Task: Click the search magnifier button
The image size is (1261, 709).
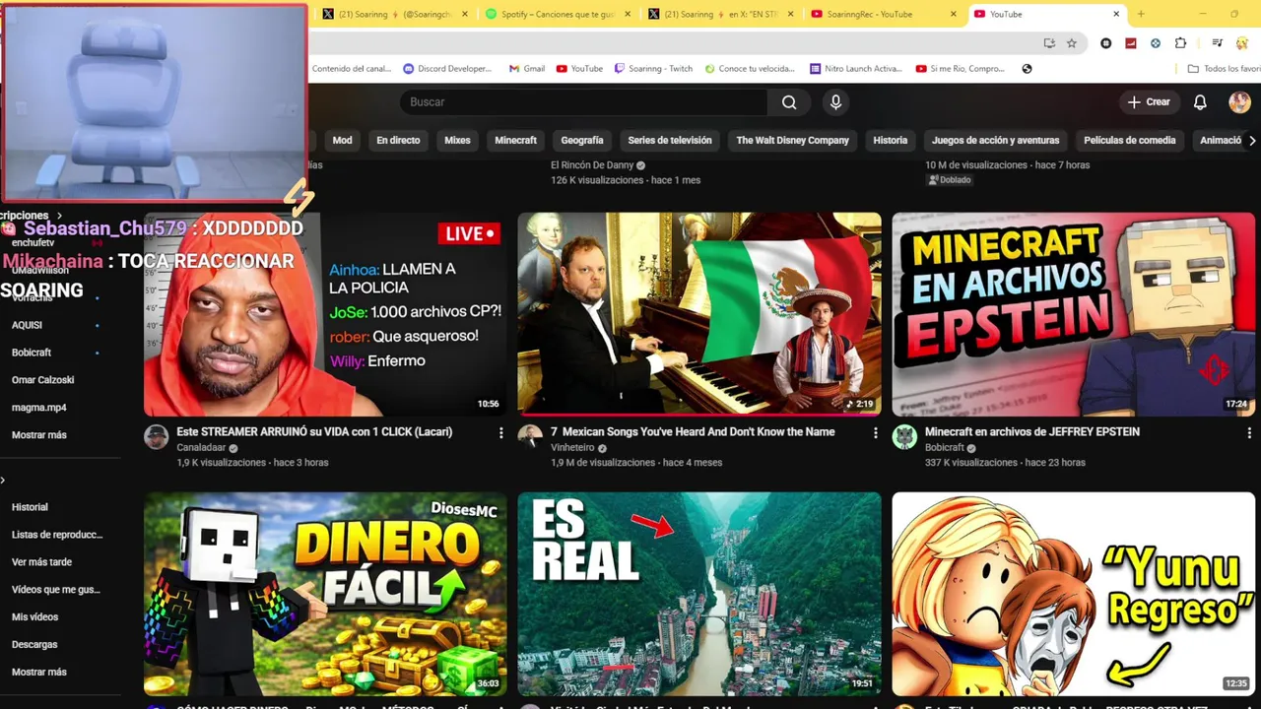Action: pyautogui.click(x=789, y=102)
